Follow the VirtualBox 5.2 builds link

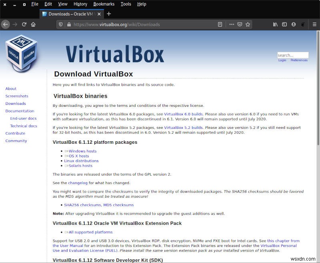(x=183, y=128)
